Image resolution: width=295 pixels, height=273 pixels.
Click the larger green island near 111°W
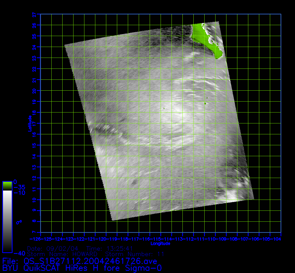pos(205,103)
